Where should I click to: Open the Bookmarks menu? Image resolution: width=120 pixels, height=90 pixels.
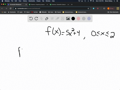(32, 1)
